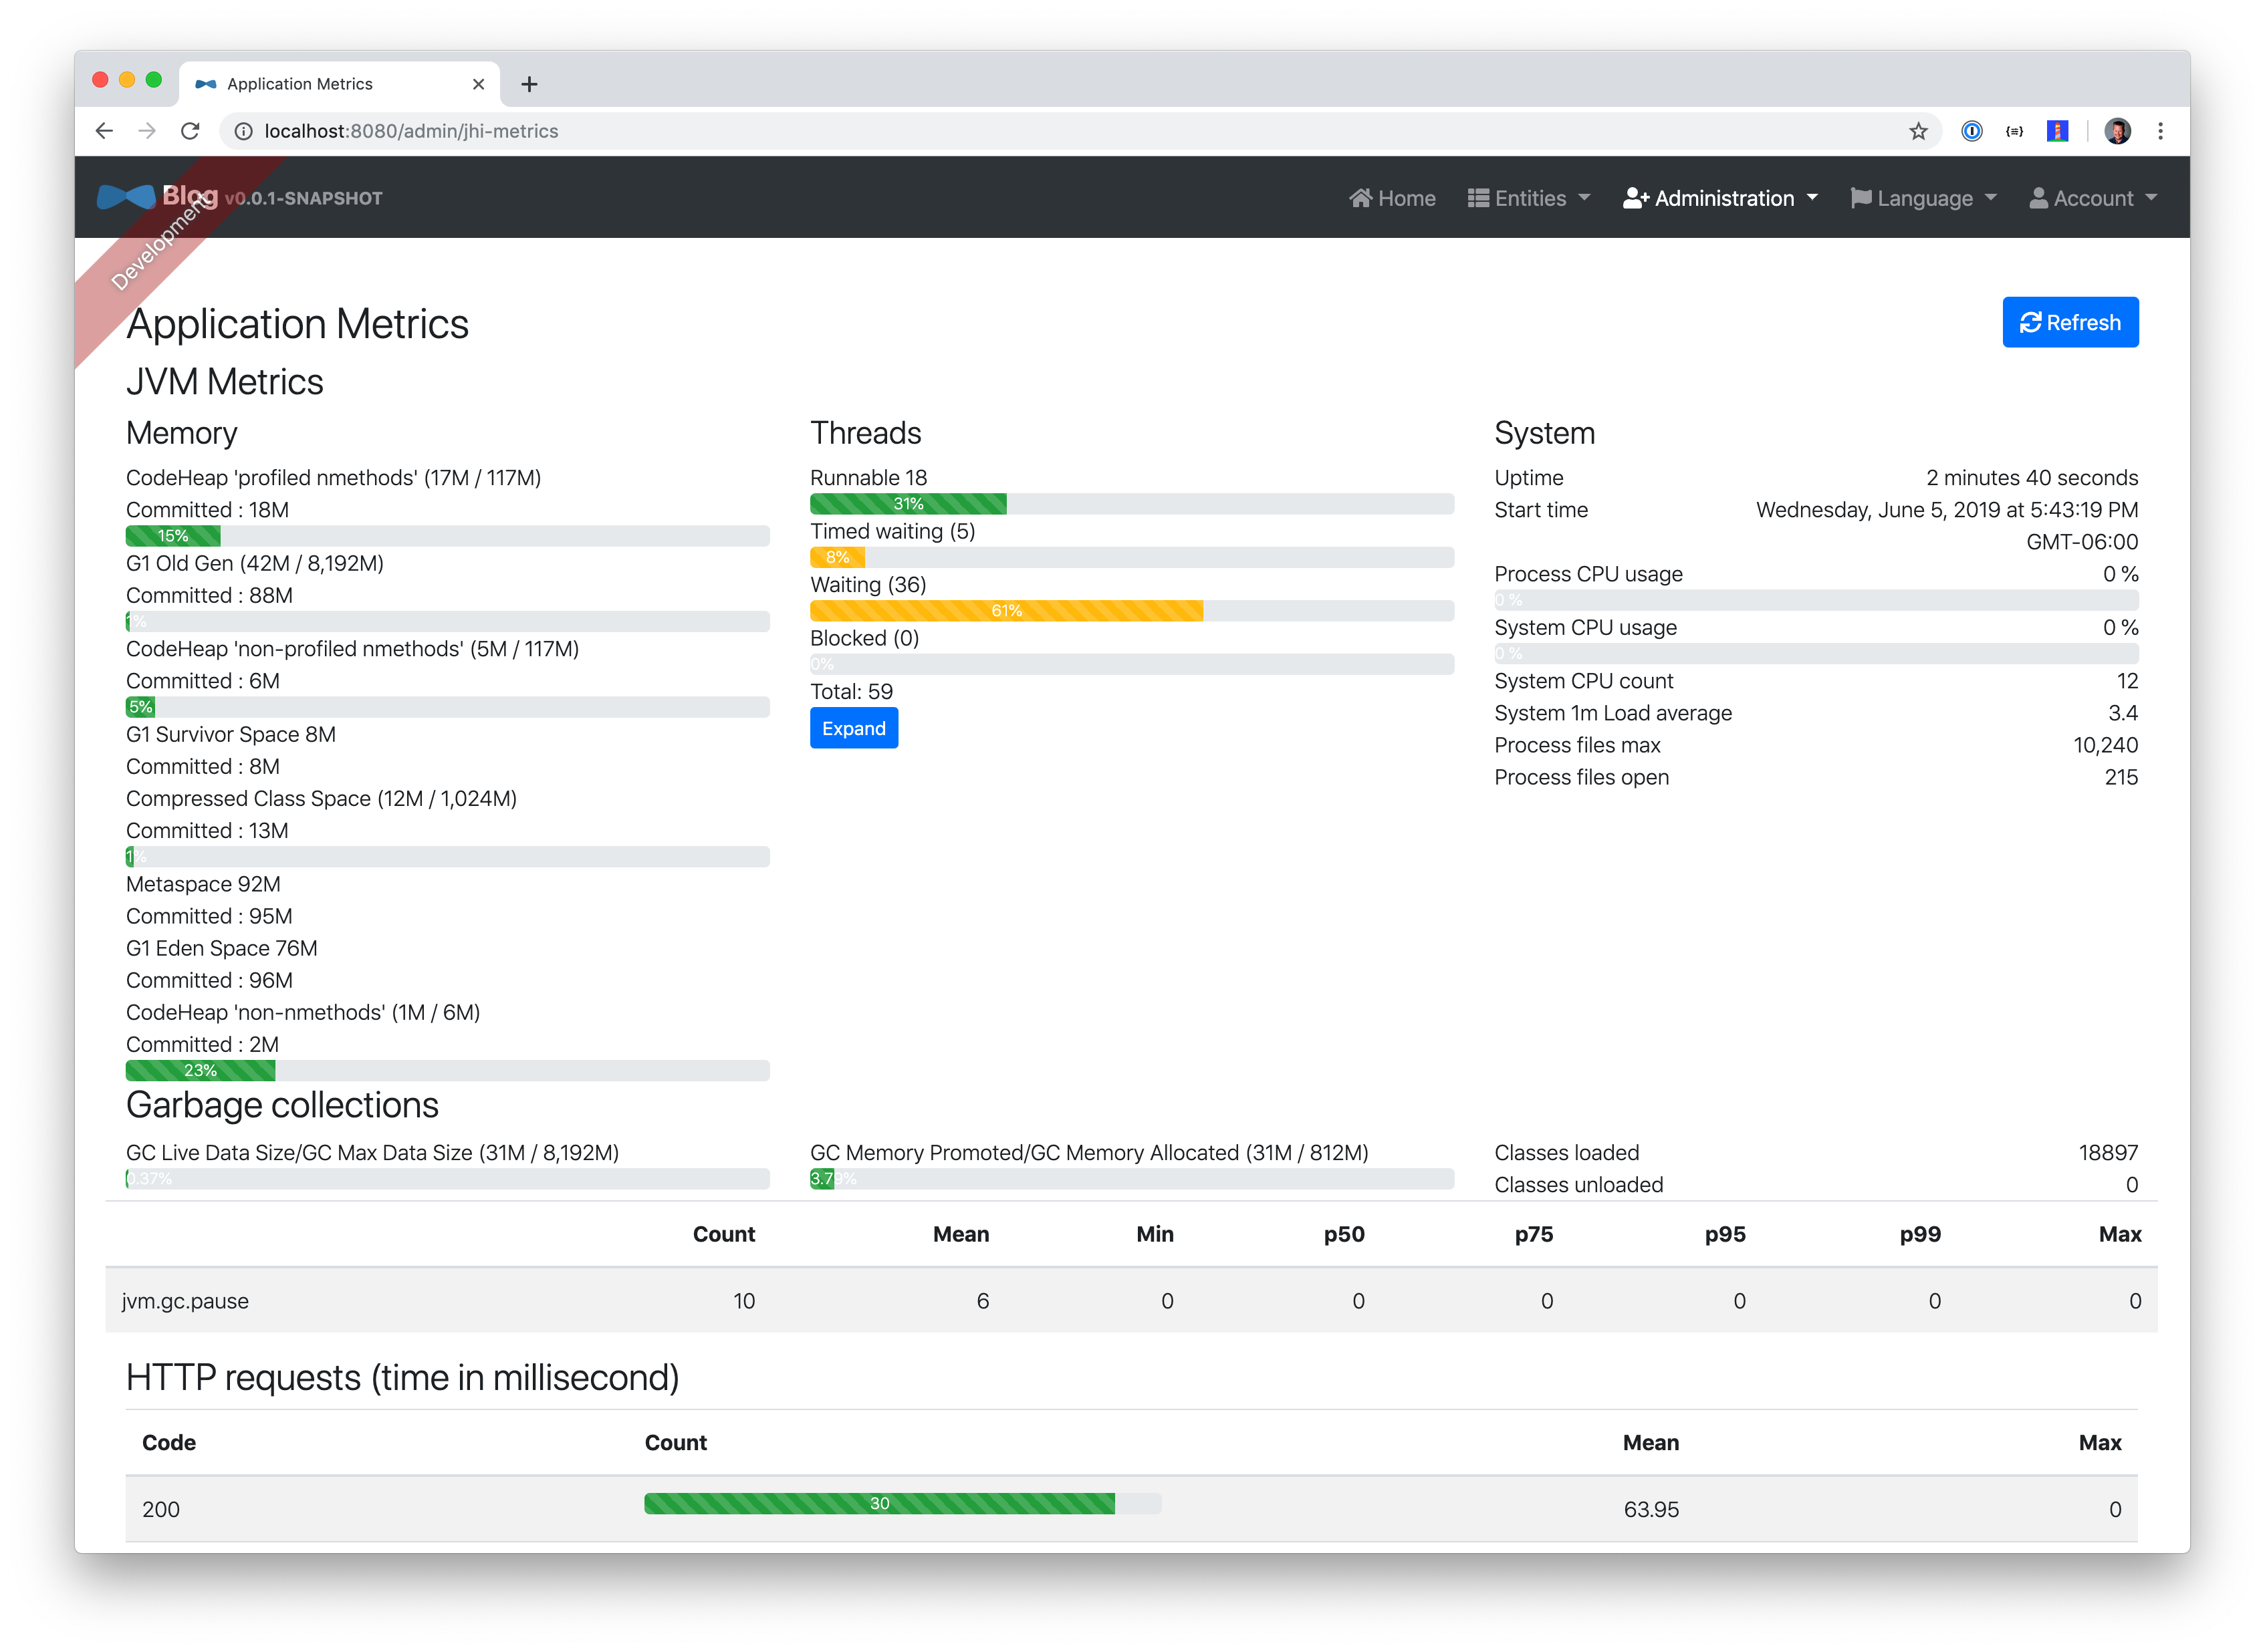Open a new browser tab
This screenshot has width=2265, height=1652.
[x=529, y=84]
